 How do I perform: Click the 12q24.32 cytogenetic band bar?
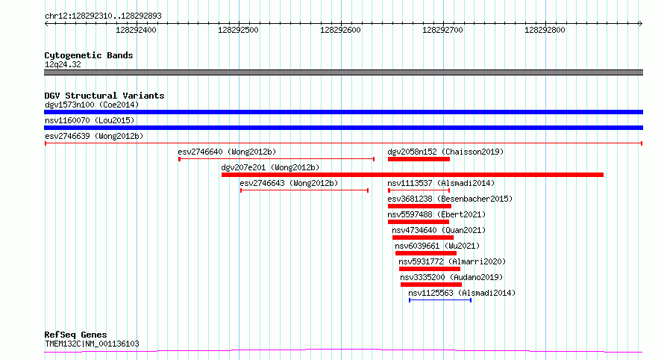pyautogui.click(x=343, y=72)
